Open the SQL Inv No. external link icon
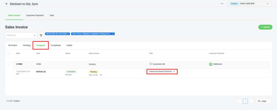This screenshot has height=110, width=277. tap(101, 75)
